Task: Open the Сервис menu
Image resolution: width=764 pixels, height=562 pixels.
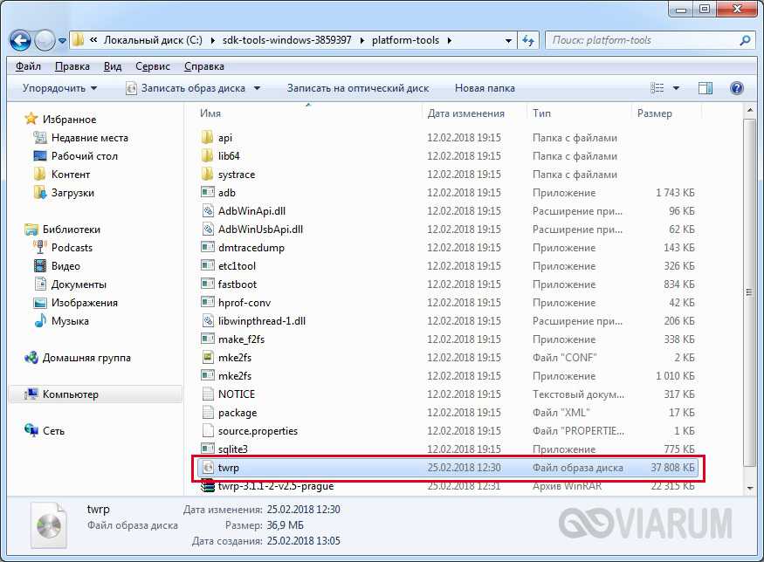Action: point(152,66)
